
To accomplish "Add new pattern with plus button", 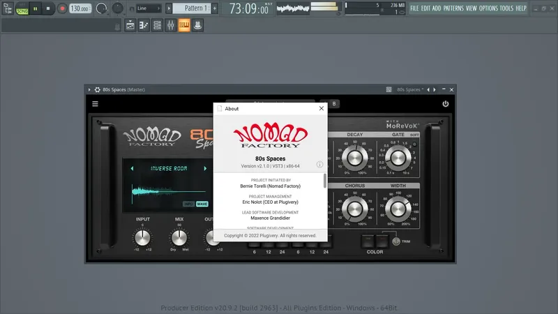I will click(x=215, y=8).
